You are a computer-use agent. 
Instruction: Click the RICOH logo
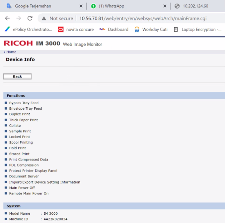(18, 43)
